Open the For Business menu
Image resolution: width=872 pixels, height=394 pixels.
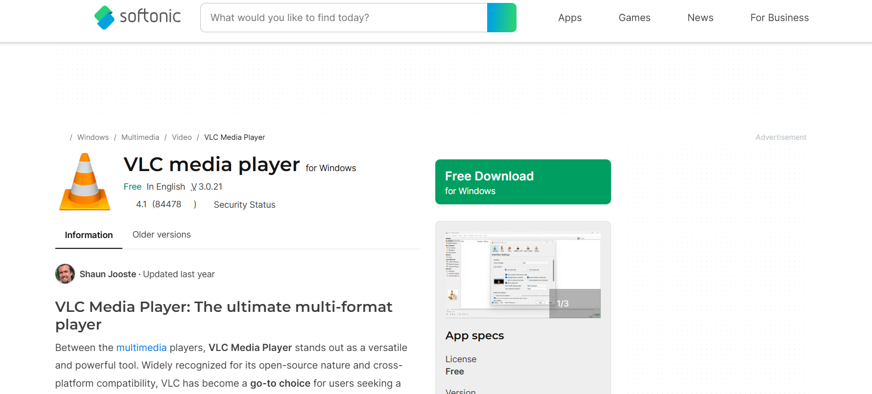point(779,18)
